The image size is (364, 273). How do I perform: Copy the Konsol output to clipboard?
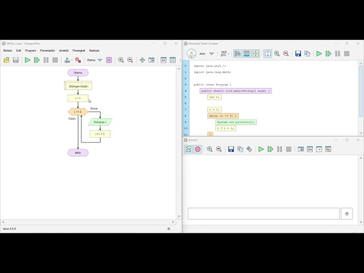coord(240,149)
